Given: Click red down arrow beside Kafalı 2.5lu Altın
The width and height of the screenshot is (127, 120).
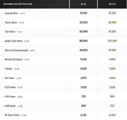Looking at the screenshot, I should click(24, 41).
